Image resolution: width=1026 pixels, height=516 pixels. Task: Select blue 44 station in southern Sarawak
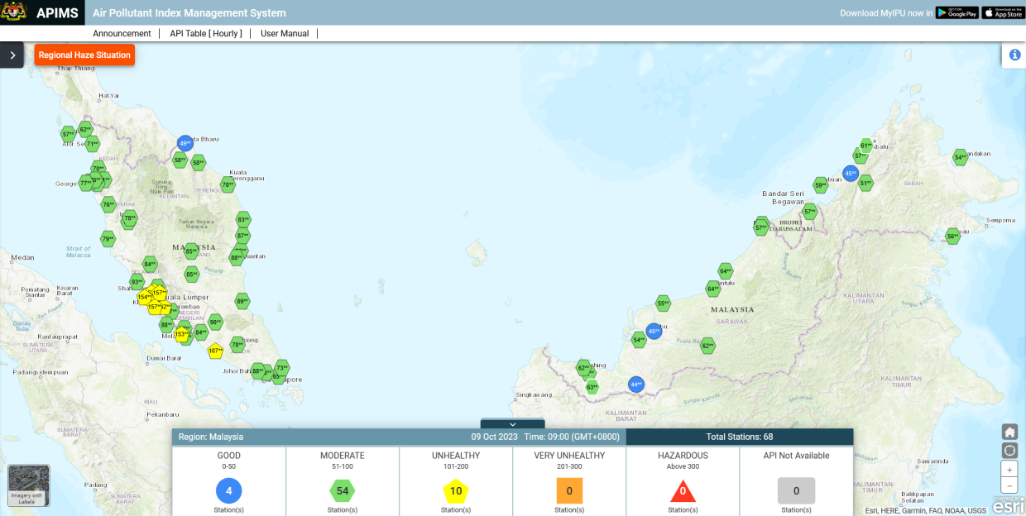coord(635,384)
